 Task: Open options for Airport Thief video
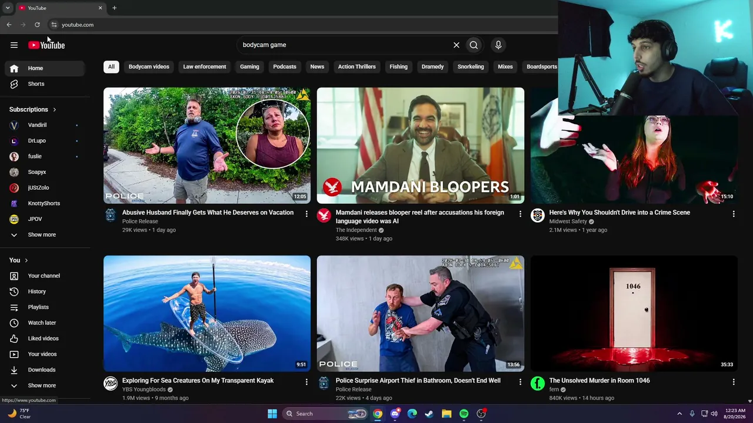tap(520, 382)
